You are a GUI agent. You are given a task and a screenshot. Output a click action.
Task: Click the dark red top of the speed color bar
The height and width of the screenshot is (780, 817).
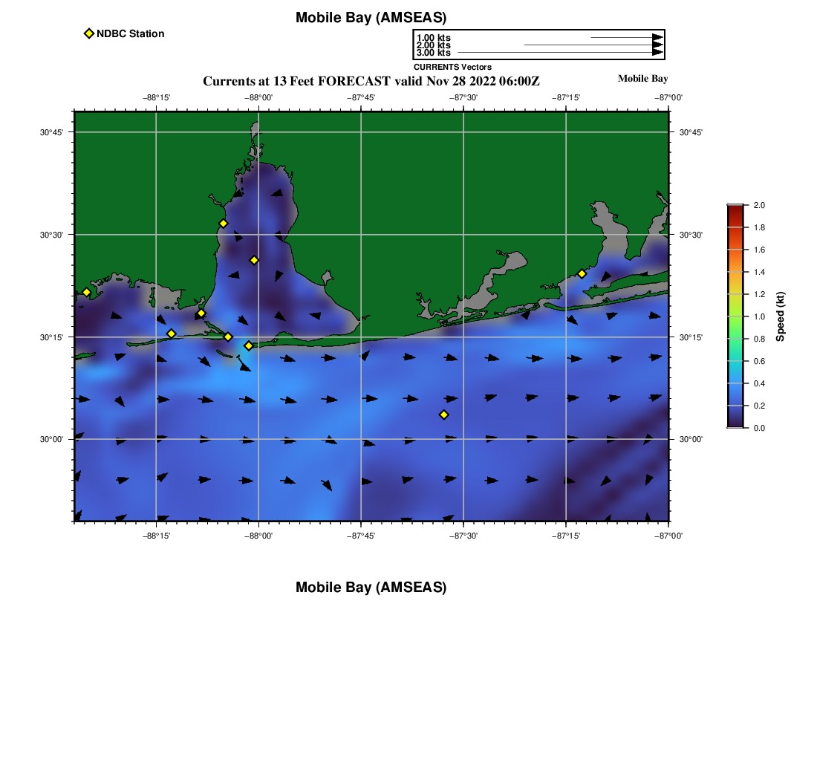[735, 209]
